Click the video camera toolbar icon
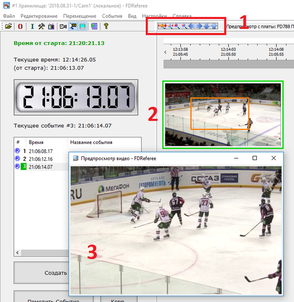 pos(63,26)
